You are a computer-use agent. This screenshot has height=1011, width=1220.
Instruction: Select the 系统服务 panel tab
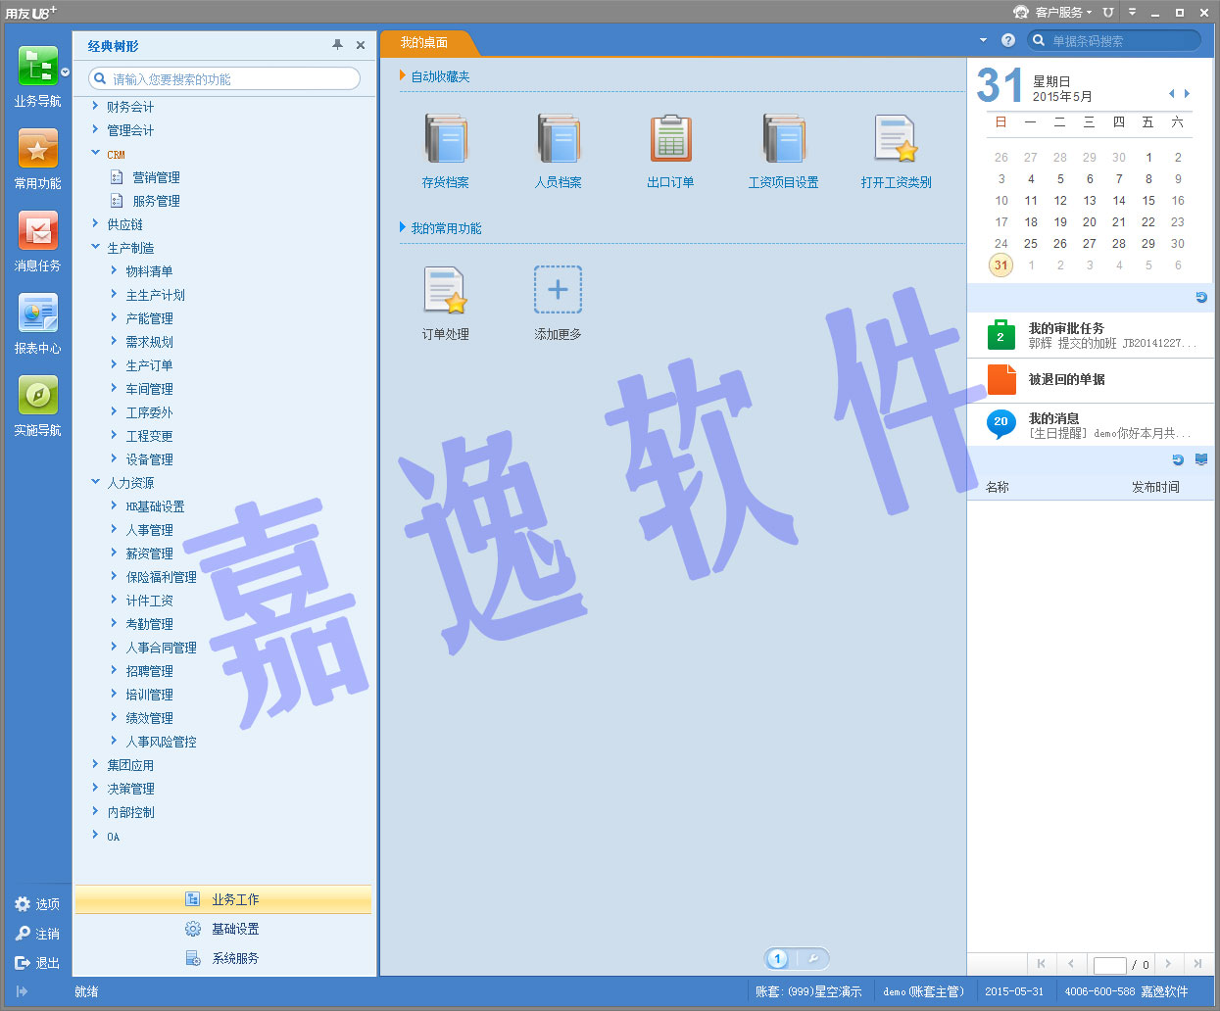click(223, 958)
